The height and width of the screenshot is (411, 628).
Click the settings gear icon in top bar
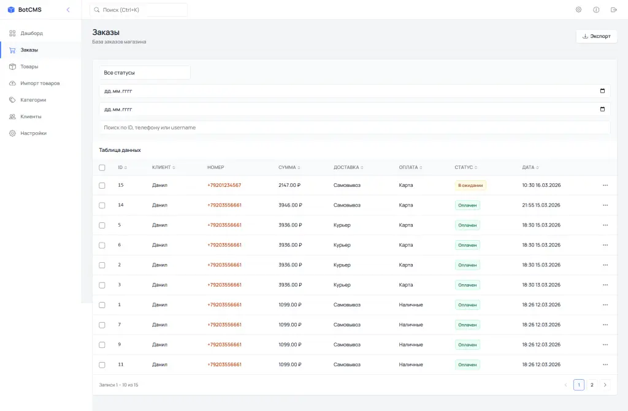578,10
